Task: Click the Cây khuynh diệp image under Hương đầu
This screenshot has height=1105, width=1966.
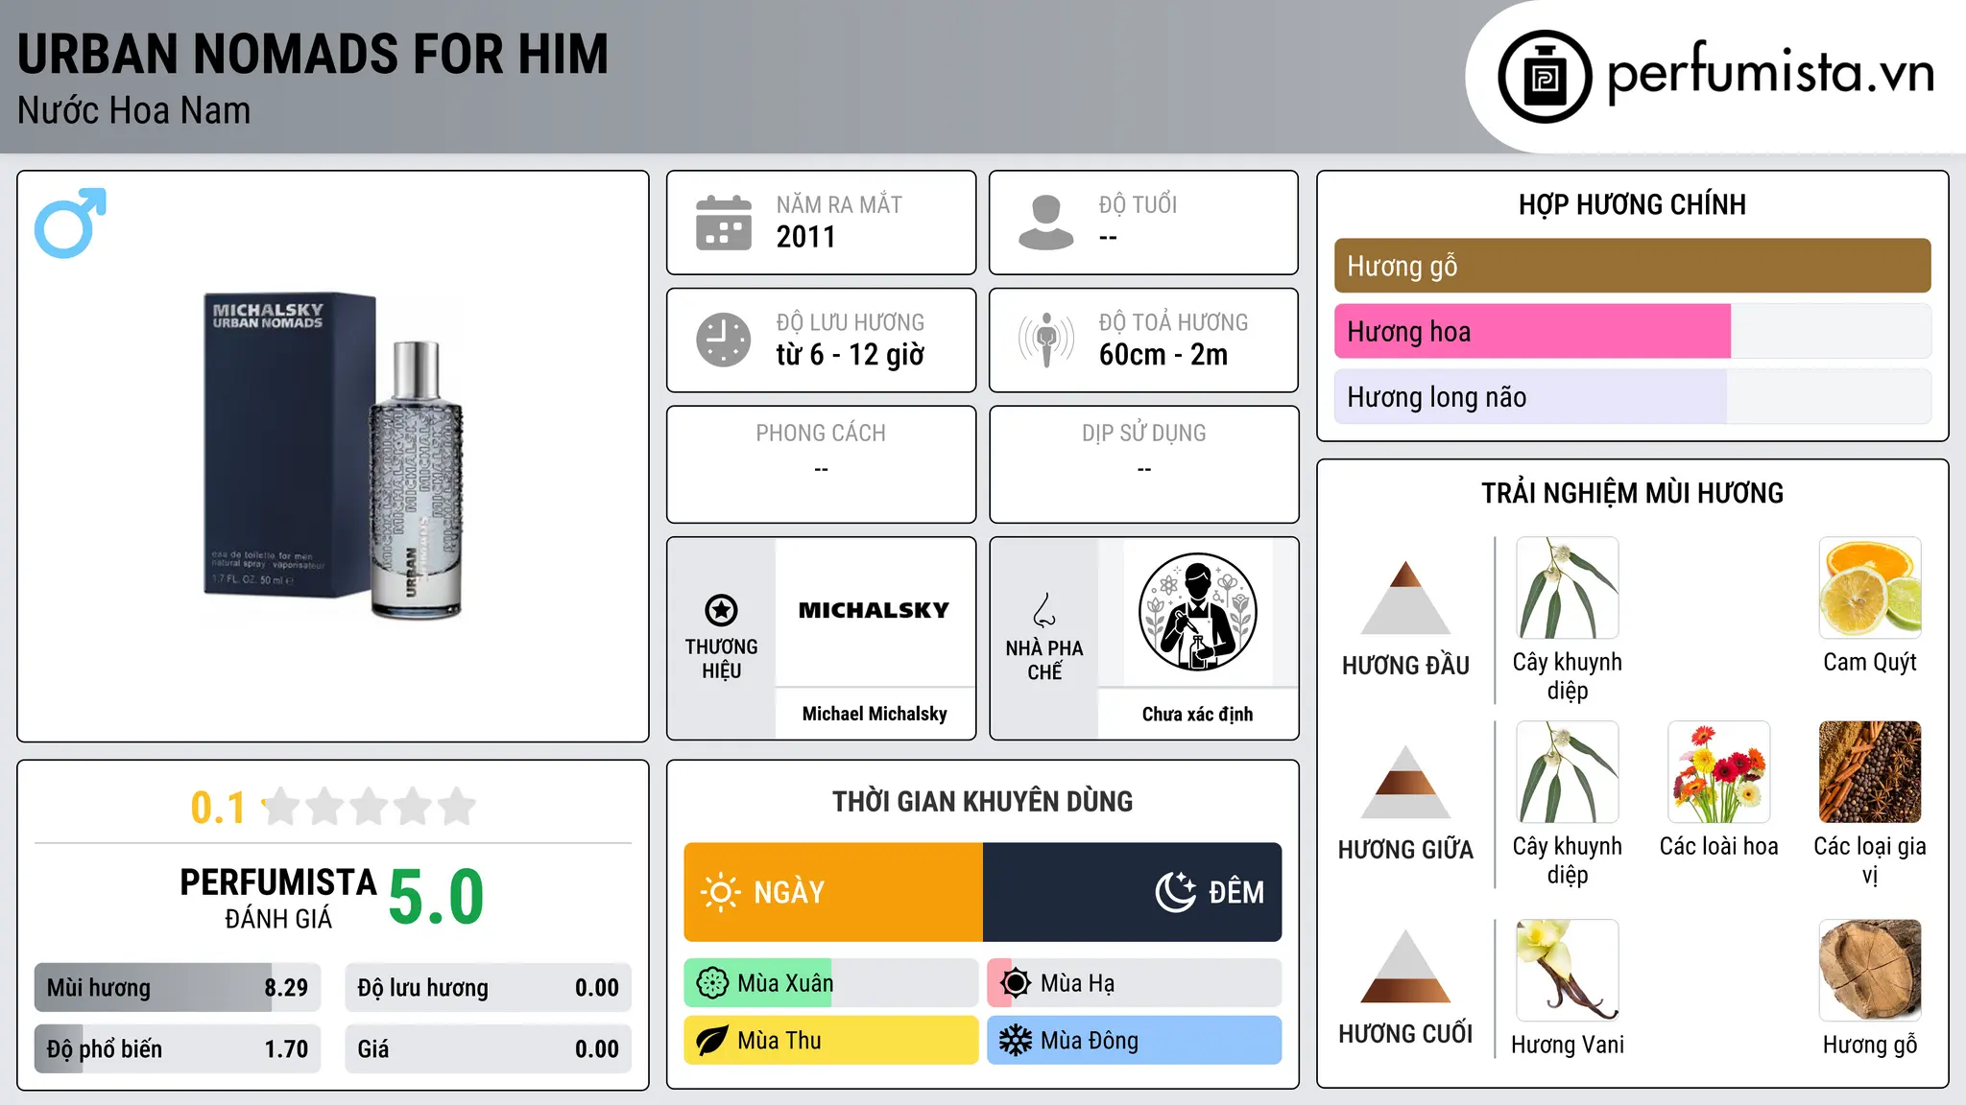Action: tap(1568, 588)
